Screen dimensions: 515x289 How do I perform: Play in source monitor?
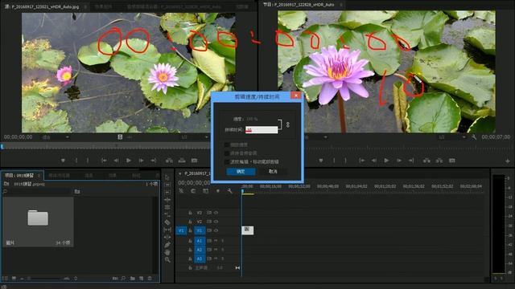tap(129, 161)
